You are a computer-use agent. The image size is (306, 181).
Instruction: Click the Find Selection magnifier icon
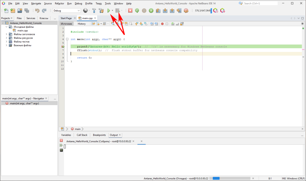pos(113,24)
